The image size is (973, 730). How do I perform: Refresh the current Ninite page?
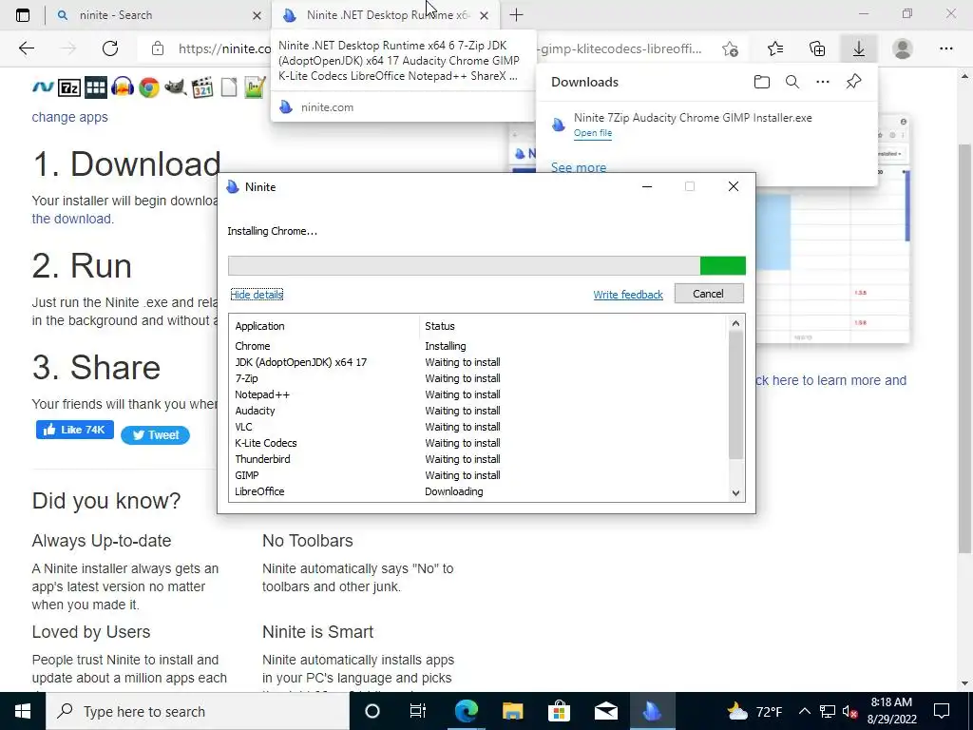point(110,48)
